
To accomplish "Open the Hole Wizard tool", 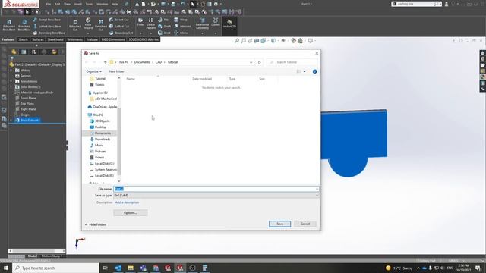I will point(88,24).
